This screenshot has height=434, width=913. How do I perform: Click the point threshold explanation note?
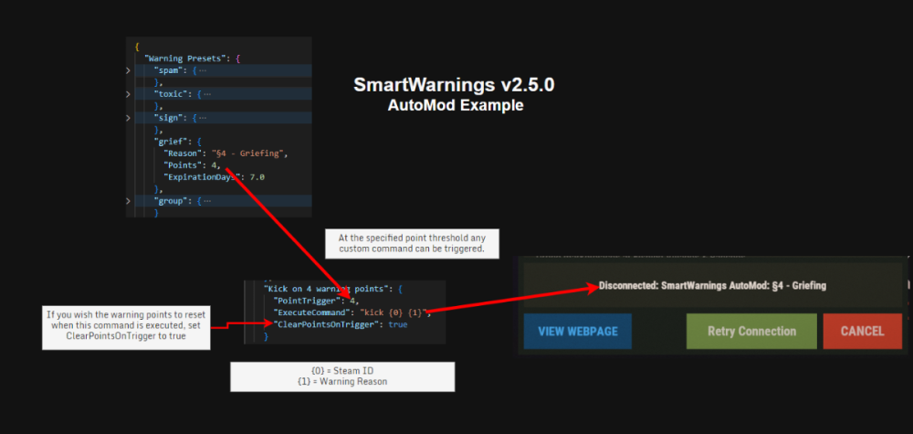pos(413,244)
